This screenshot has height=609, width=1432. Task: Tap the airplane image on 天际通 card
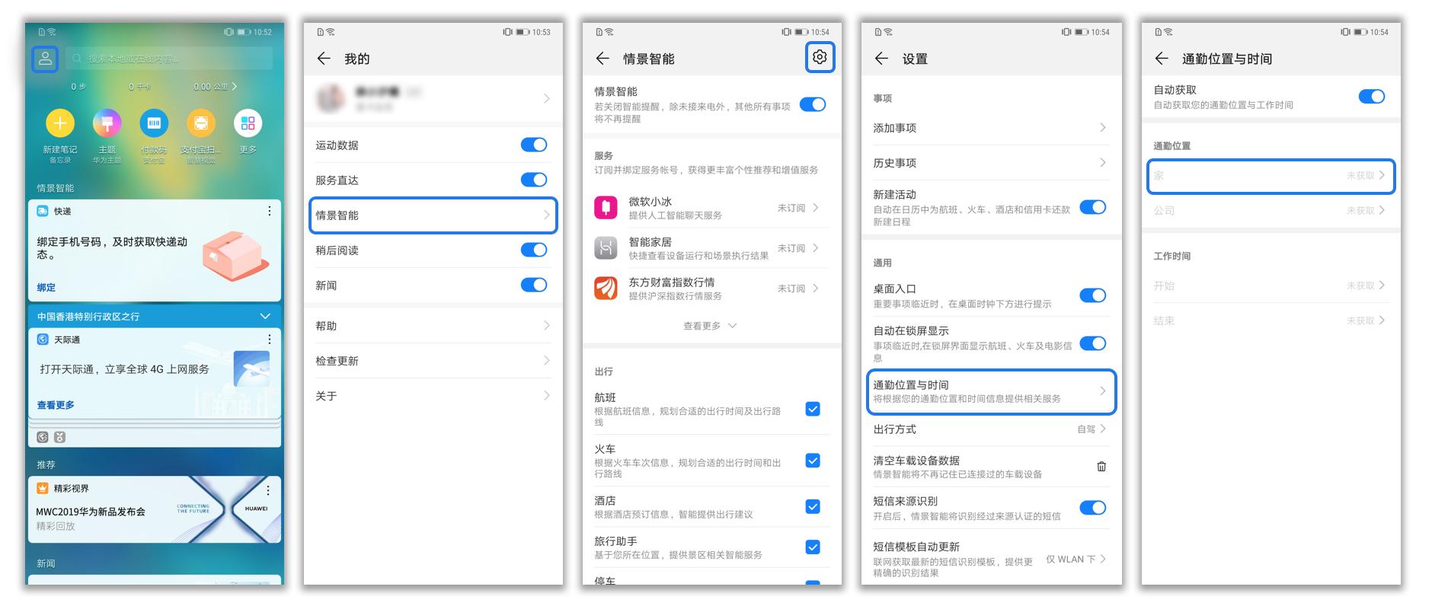[x=251, y=370]
